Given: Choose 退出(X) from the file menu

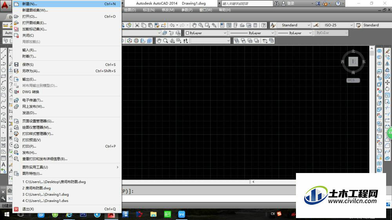Looking at the screenshot, I should [67, 209].
